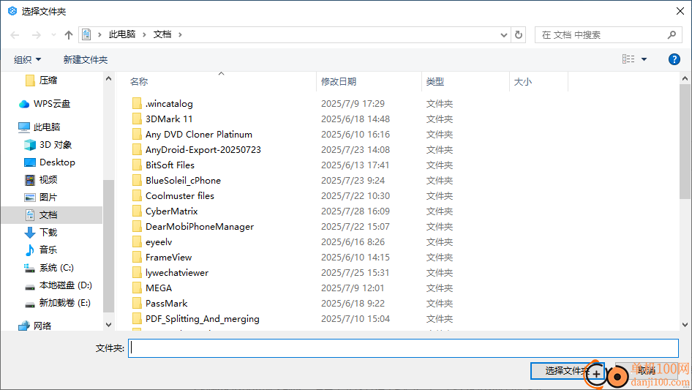
Task: Sort by 修改日期 column header
Action: [x=339, y=81]
